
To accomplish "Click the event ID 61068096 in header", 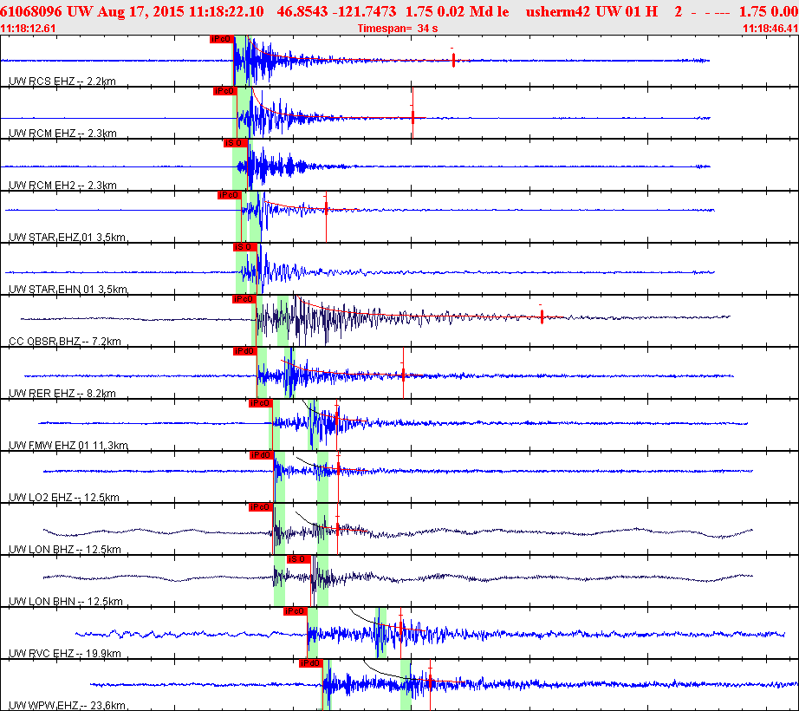I will [31, 11].
